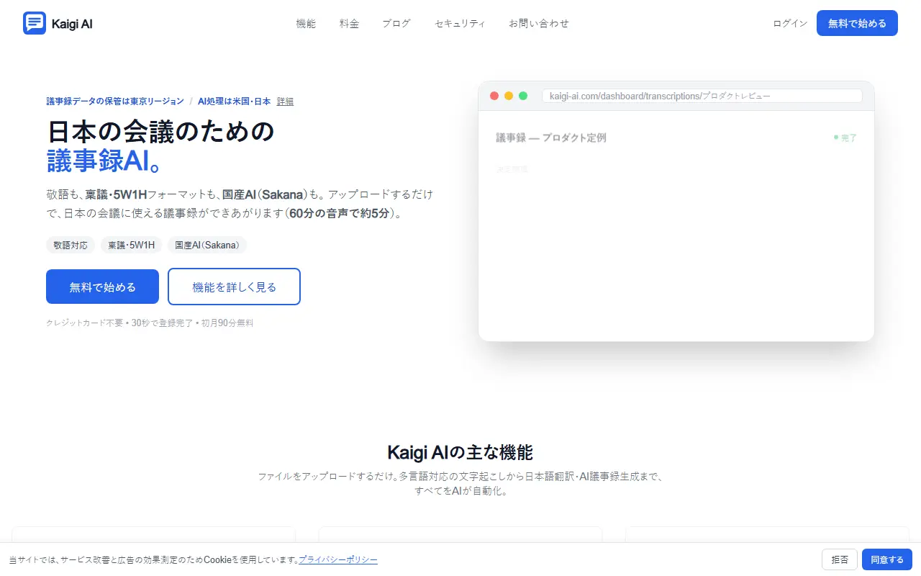921x576 pixels.
Task: Open the セキュリティ nav item
Action: click(x=460, y=23)
